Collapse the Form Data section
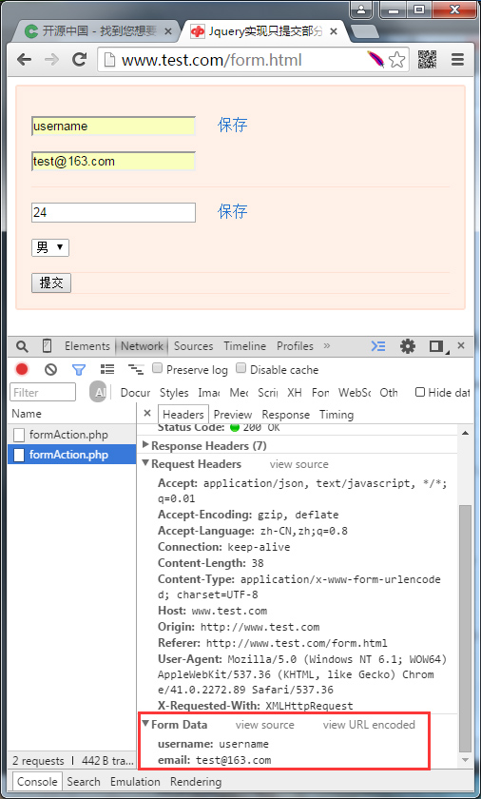This screenshot has height=799, width=481. [x=145, y=724]
